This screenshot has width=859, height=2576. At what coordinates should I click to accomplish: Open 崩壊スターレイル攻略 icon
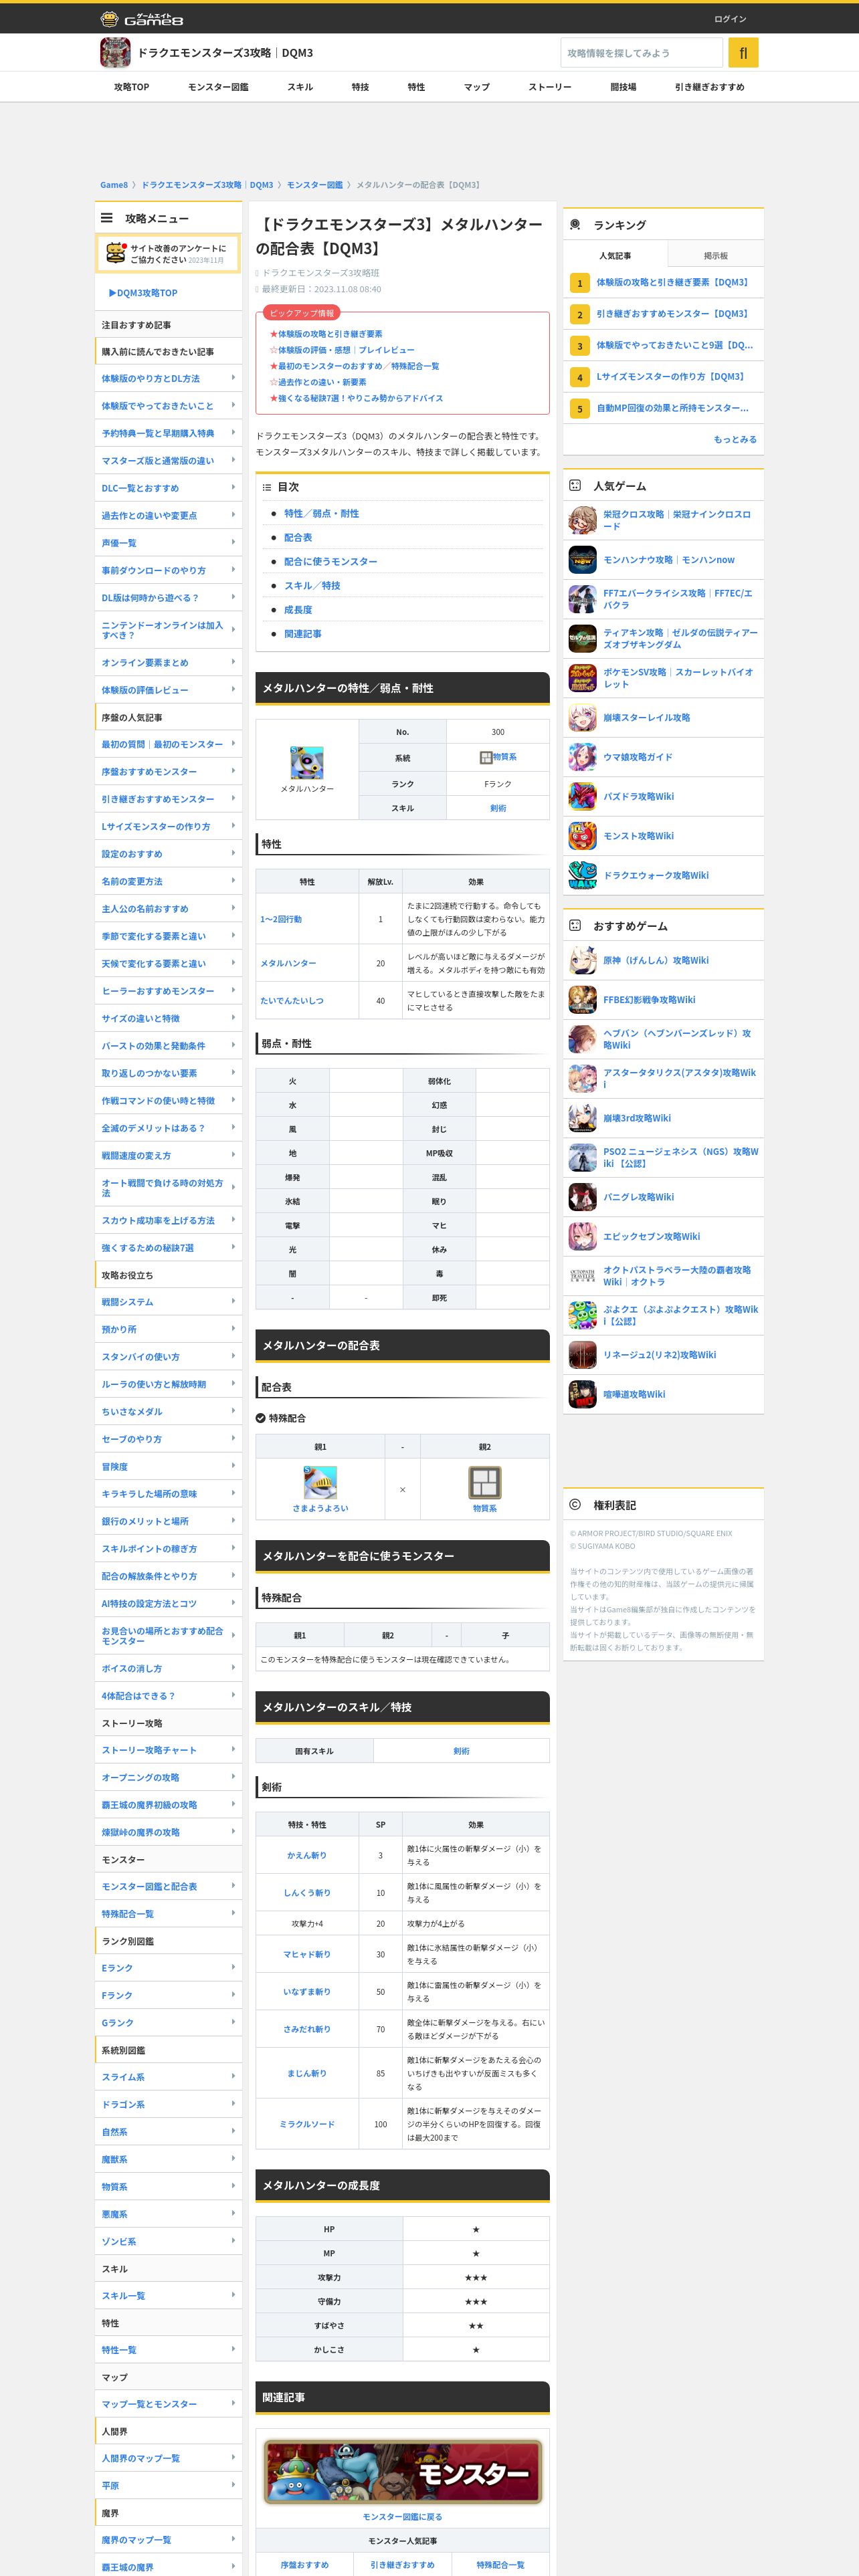click(582, 718)
